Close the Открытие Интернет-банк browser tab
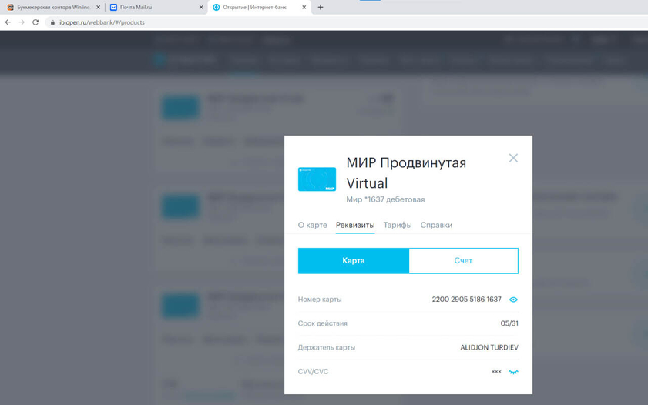Image resolution: width=648 pixels, height=405 pixels. (x=304, y=8)
